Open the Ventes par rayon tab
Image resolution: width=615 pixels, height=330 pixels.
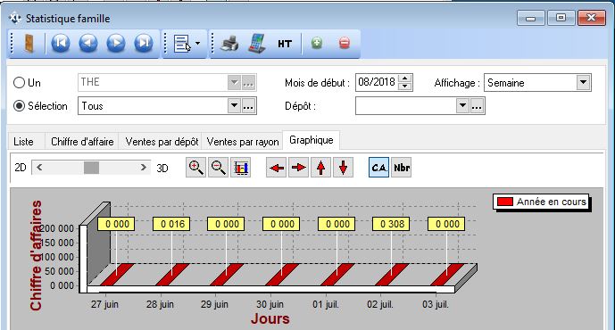click(243, 142)
